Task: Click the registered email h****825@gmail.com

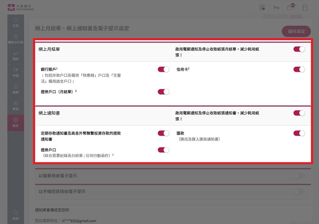Action: tap(79, 221)
